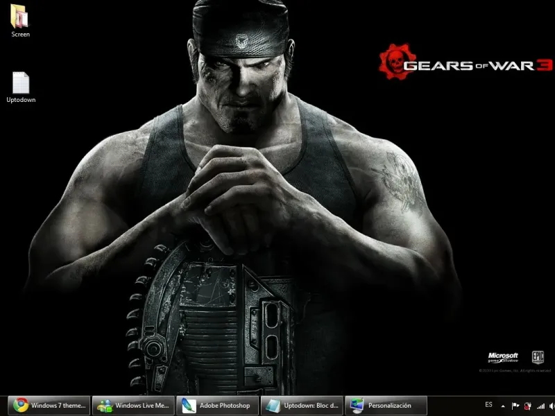
Task: Open the Uptodown Bloc de notas taskbar window
Action: click(302, 406)
